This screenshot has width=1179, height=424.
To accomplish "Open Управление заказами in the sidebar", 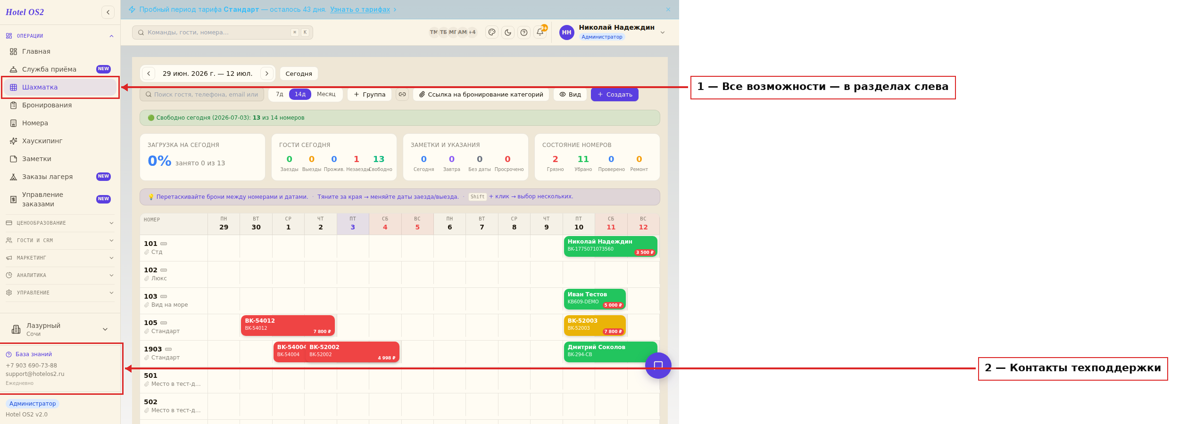I will coord(60,199).
